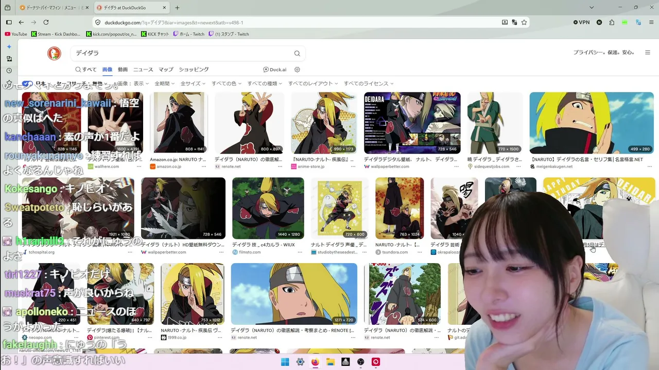Toggle the browser sidebar icon
The height and width of the screenshot is (370, 659).
(9, 23)
